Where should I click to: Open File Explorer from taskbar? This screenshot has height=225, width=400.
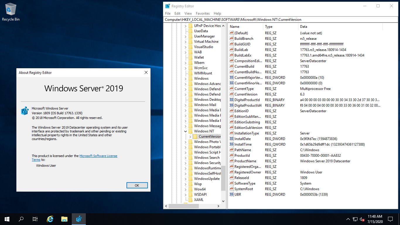point(64,219)
